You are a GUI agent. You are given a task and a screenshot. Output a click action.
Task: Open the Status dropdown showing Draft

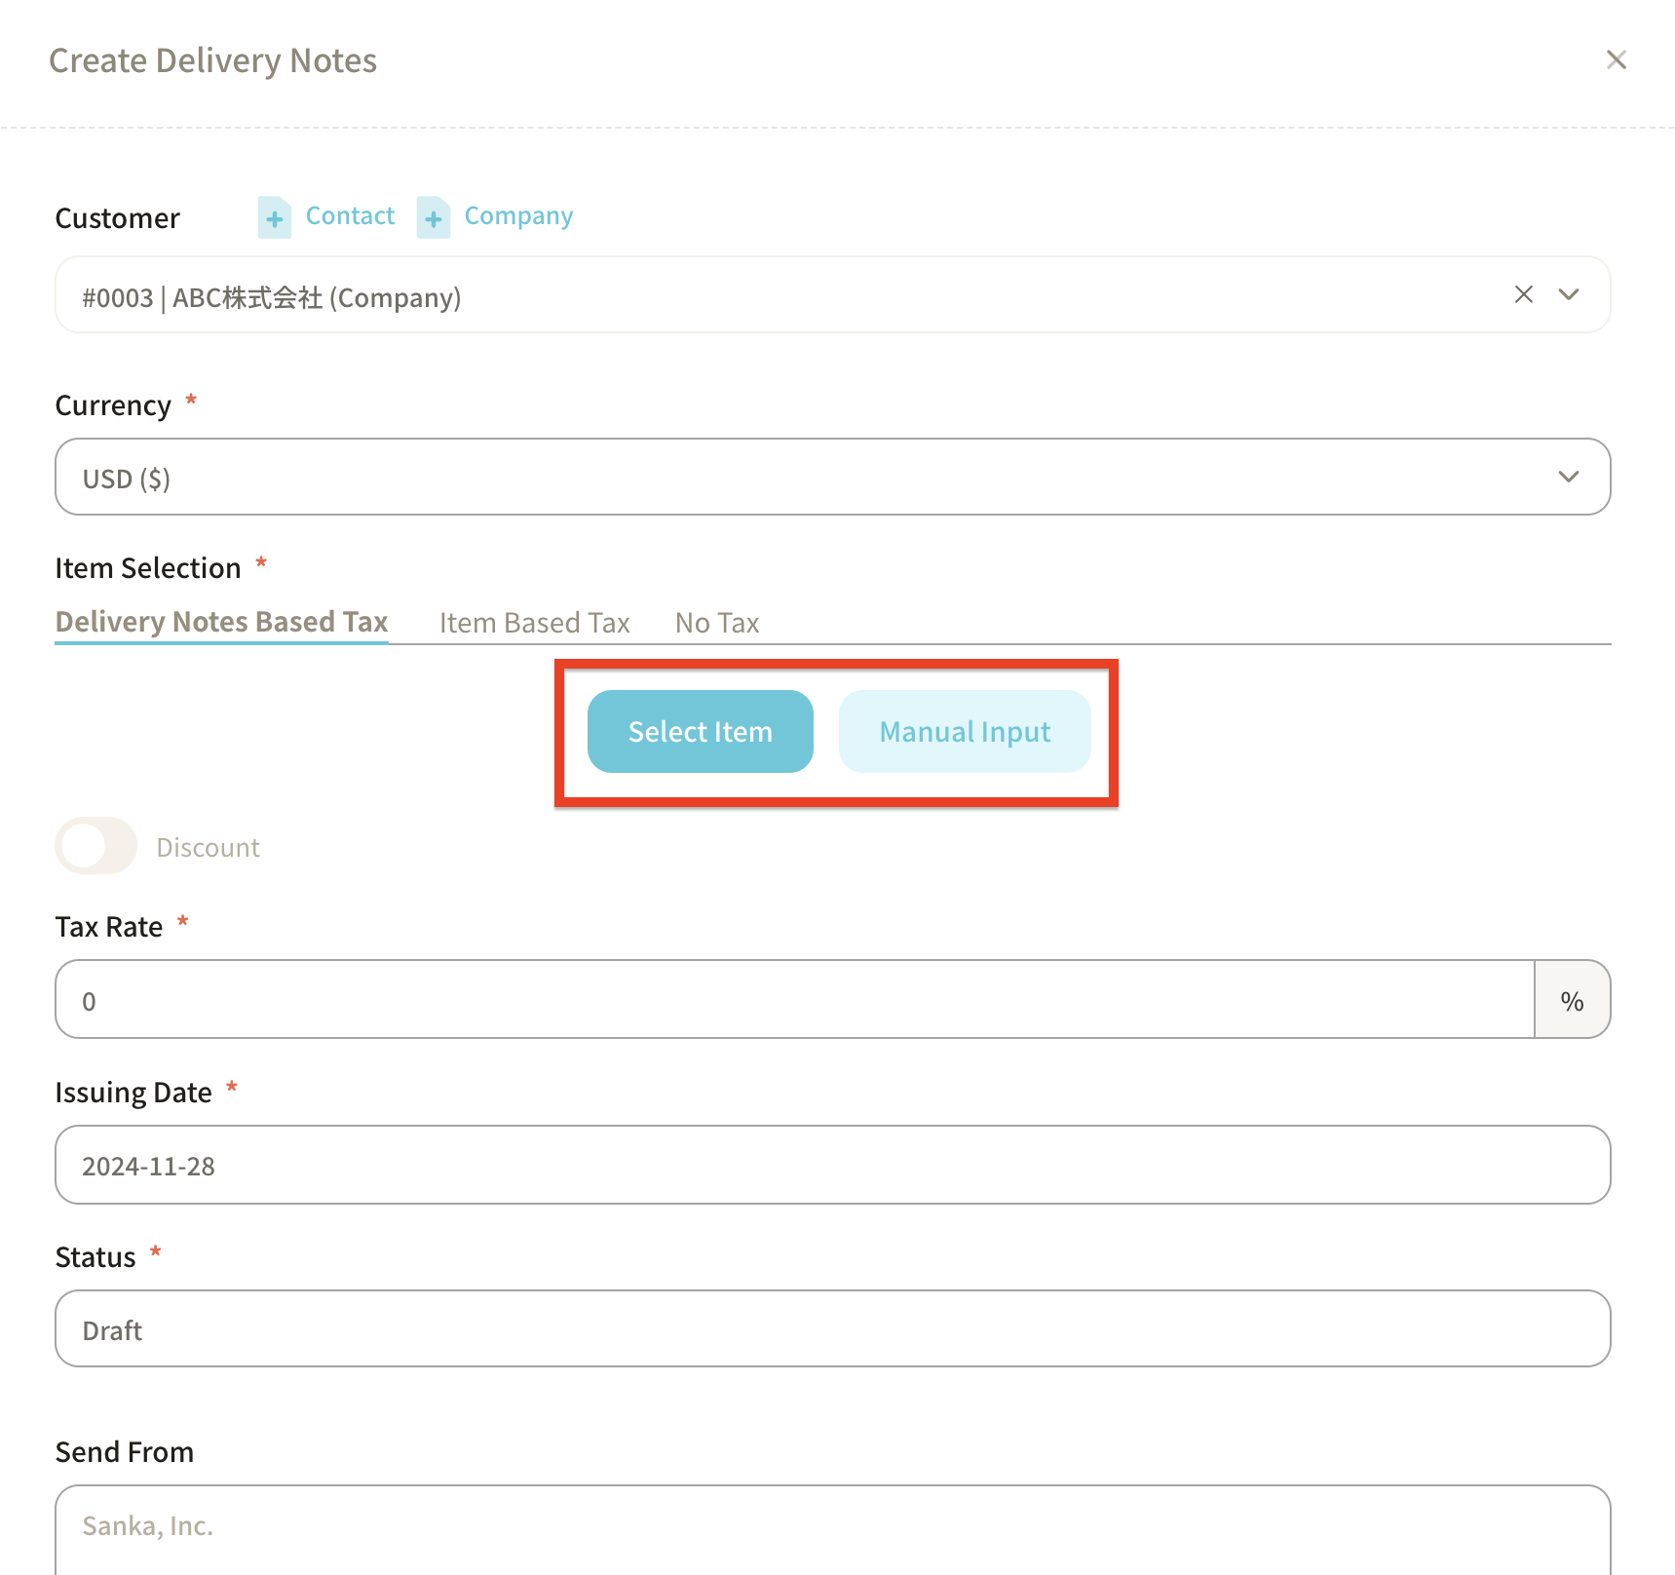pos(832,1329)
